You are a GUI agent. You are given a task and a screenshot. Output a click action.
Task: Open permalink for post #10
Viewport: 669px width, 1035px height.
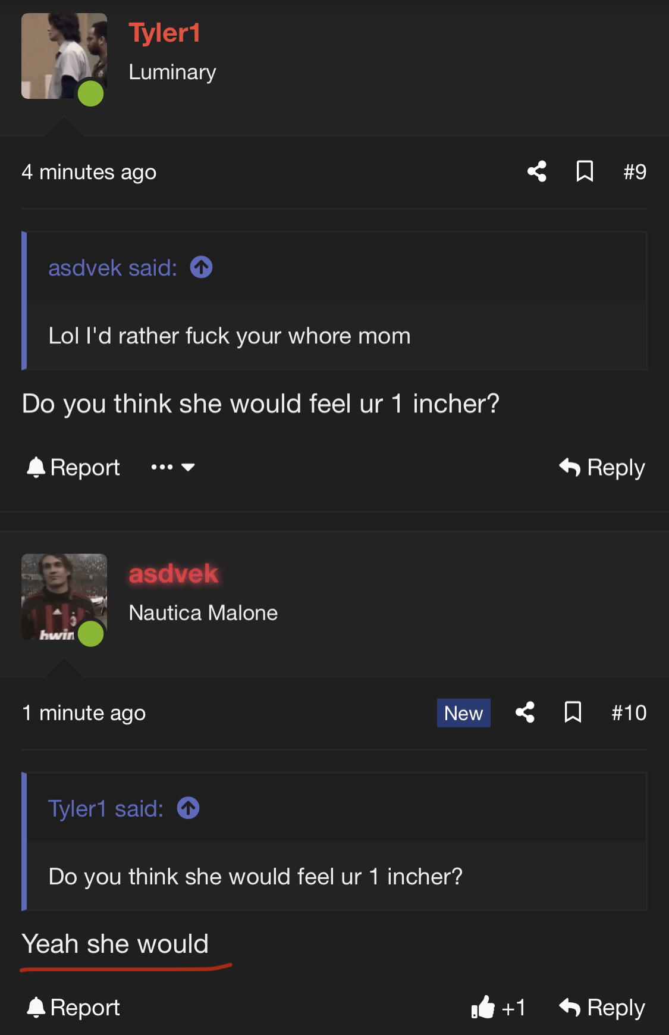[629, 713]
